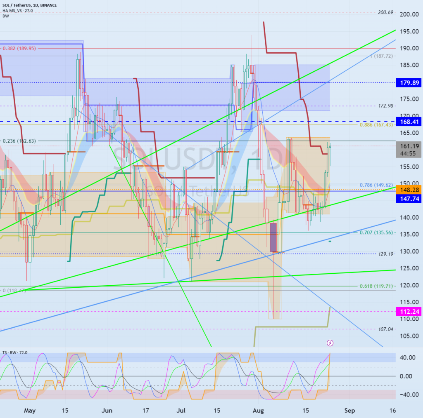
Task: Click the magenta 112.24 price label
Action: click(408, 312)
